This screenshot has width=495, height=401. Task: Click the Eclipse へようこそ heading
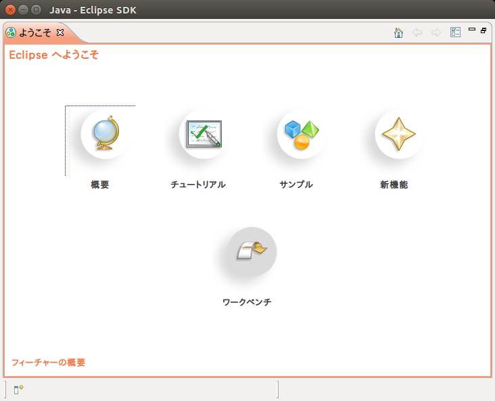click(53, 55)
